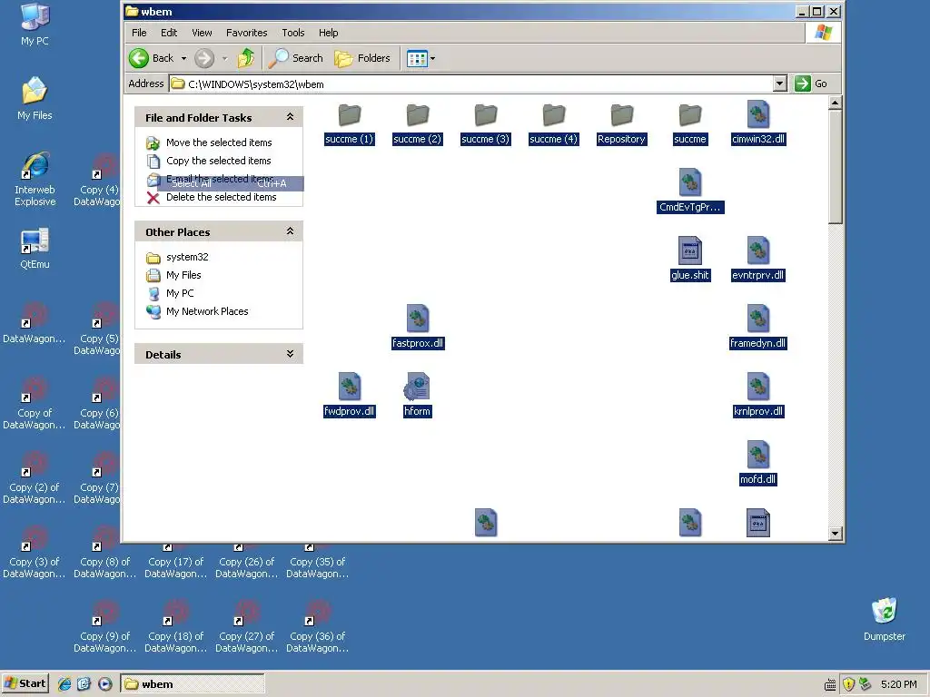Click My Files link in Other Places

tap(183, 275)
